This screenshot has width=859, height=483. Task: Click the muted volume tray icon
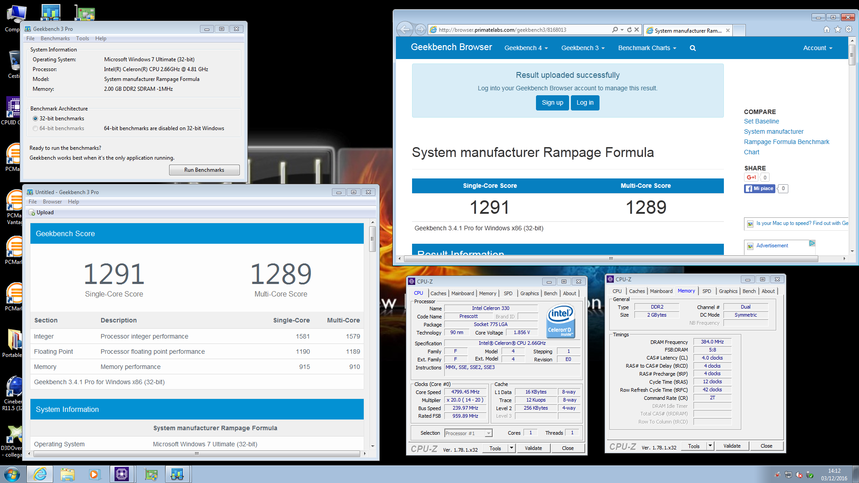799,475
